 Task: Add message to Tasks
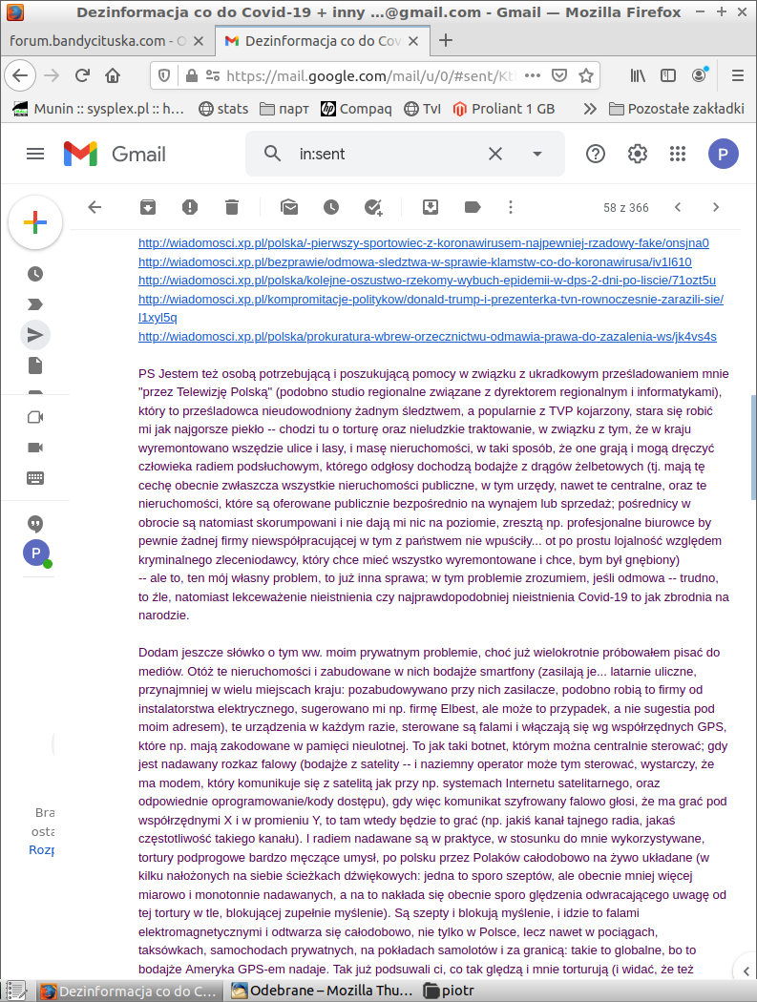(x=373, y=207)
